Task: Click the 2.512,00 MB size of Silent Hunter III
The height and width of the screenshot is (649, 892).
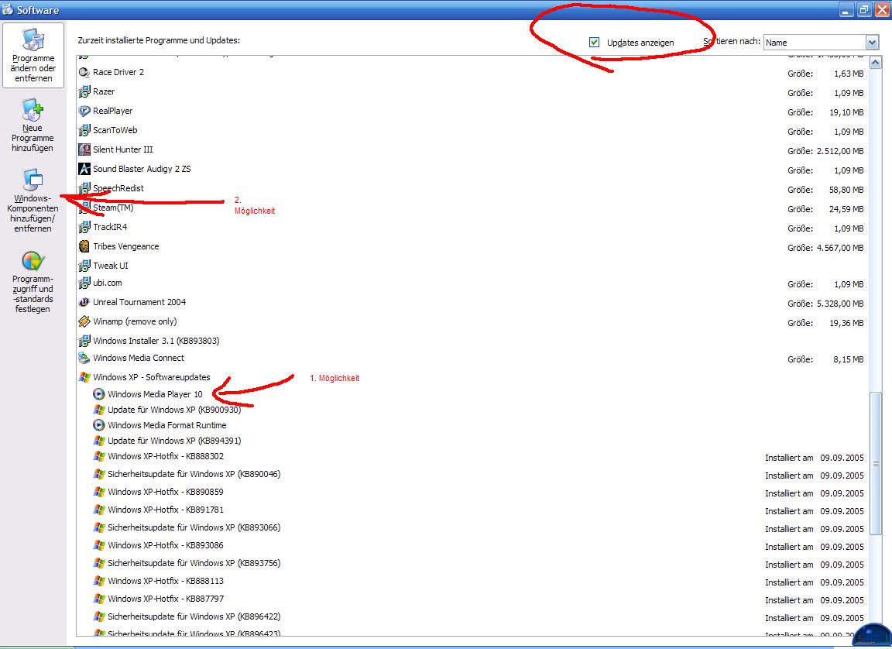Action: pos(840,151)
